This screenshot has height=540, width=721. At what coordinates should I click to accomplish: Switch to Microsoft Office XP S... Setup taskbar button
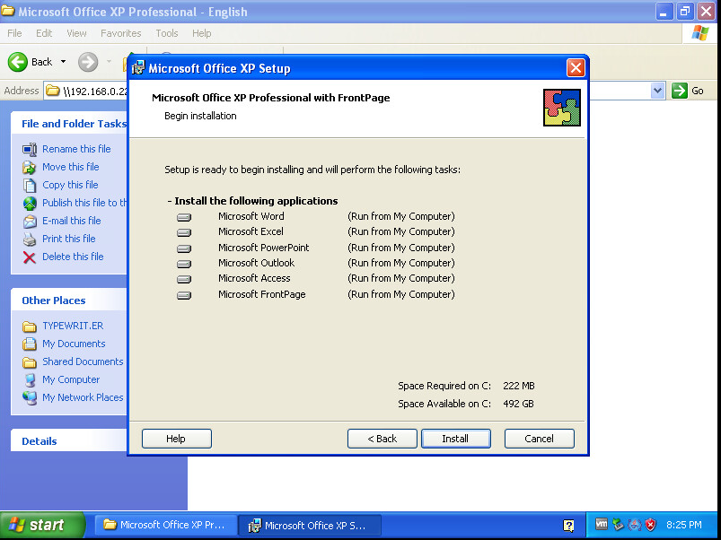310,525
